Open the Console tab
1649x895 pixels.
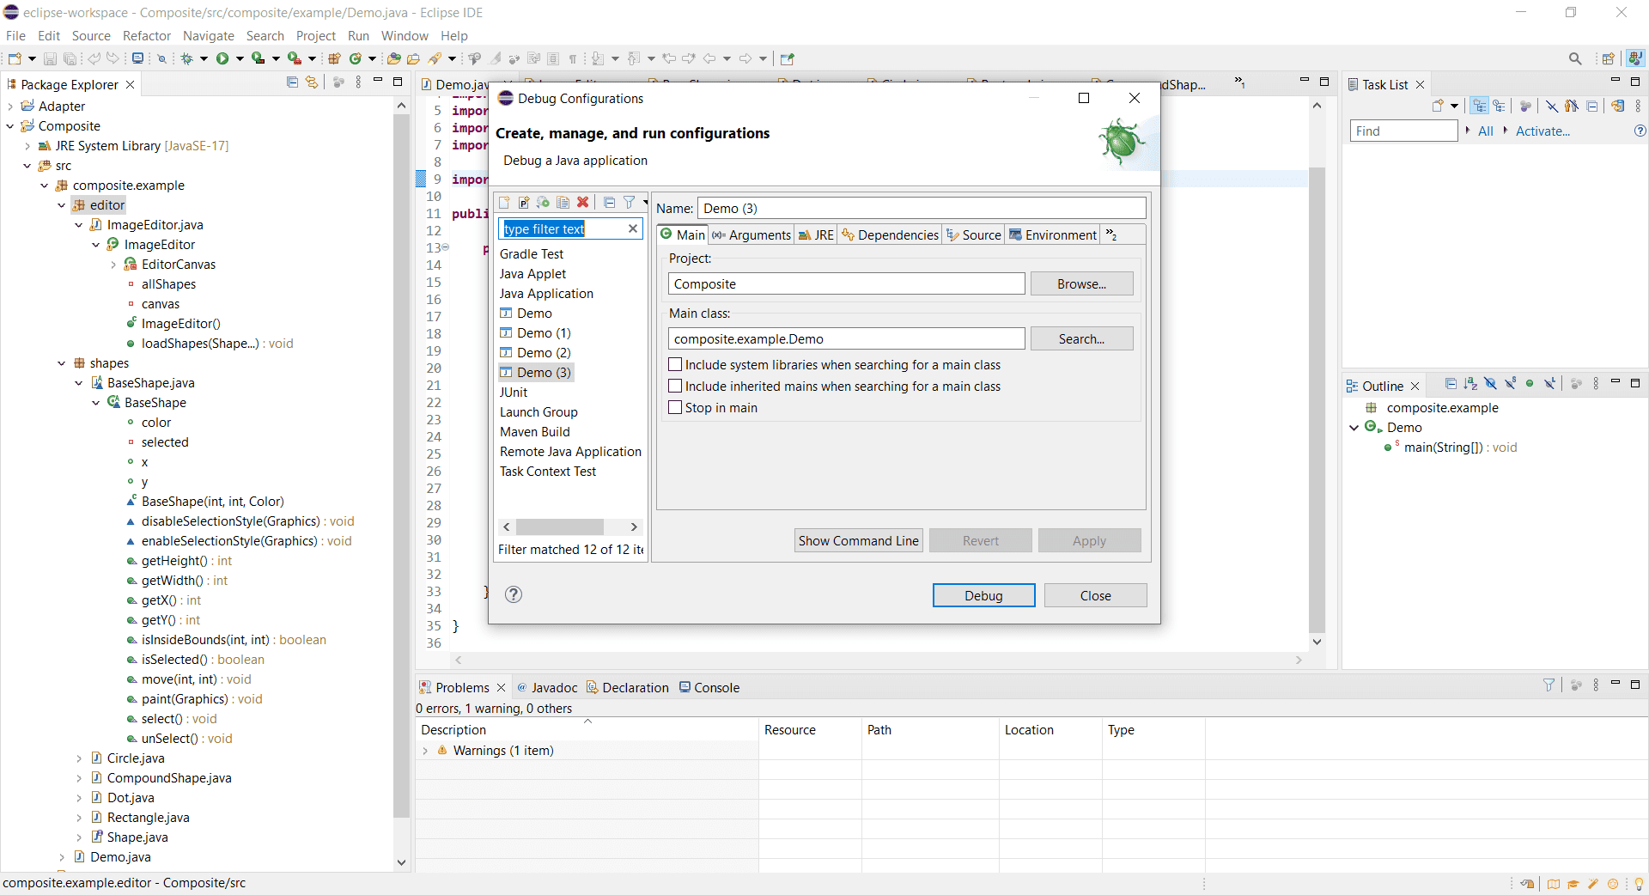coord(709,687)
